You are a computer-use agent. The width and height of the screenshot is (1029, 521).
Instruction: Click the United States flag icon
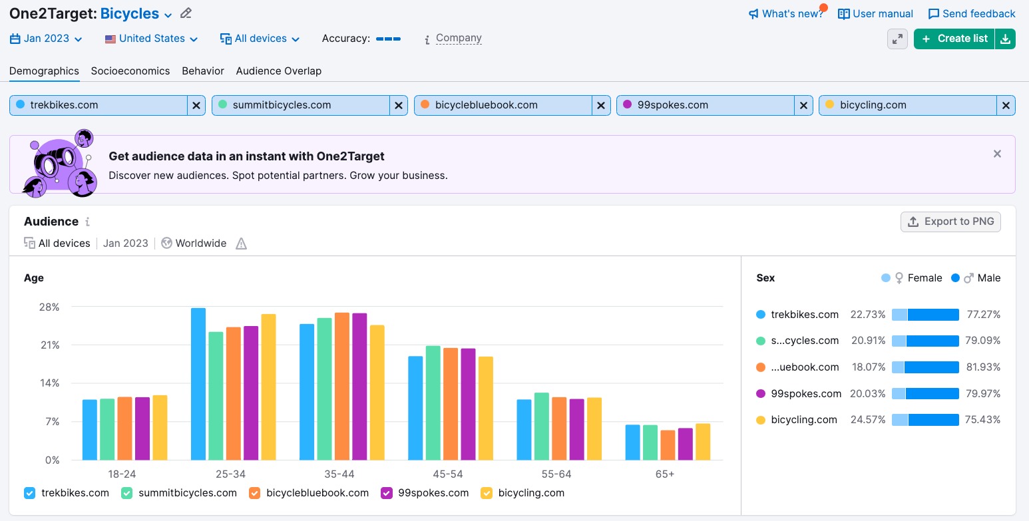110,39
